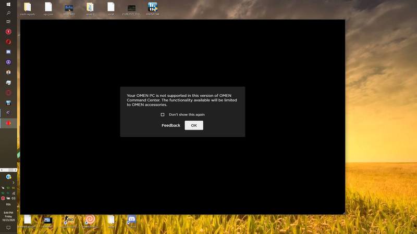Select the server 2 folder on desktop
This screenshot has height=234, width=417.
pyautogui.click(x=90, y=9)
